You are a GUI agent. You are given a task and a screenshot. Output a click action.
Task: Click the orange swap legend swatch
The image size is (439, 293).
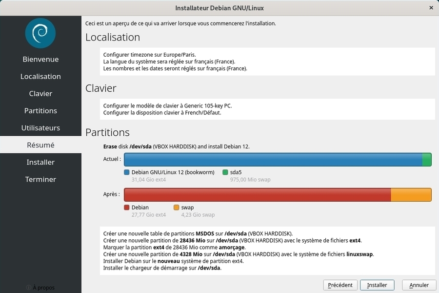(x=176, y=208)
